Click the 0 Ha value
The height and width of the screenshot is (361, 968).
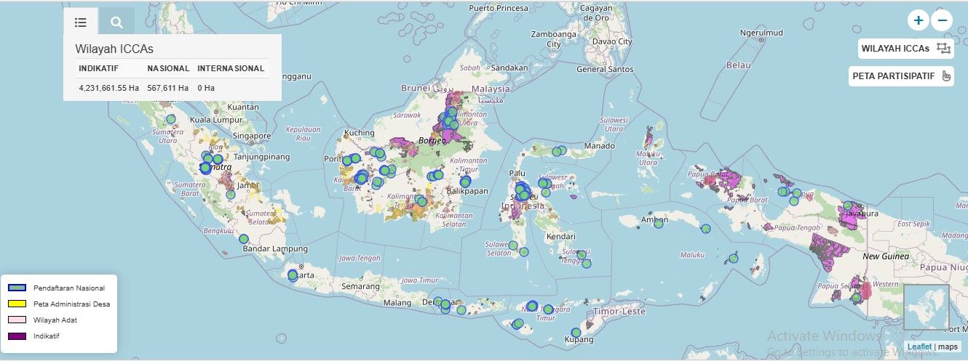tap(206, 88)
